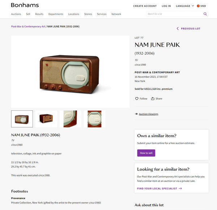Click the search magnifier icon
The image size is (217, 210).
pyautogui.click(x=205, y=14)
